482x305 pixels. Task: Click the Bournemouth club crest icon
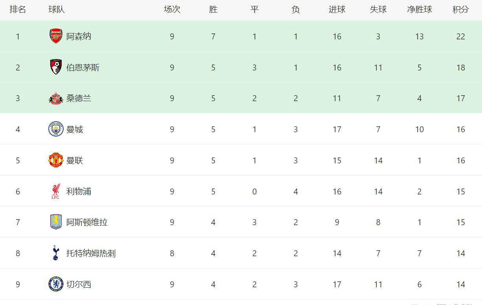pyautogui.click(x=56, y=67)
